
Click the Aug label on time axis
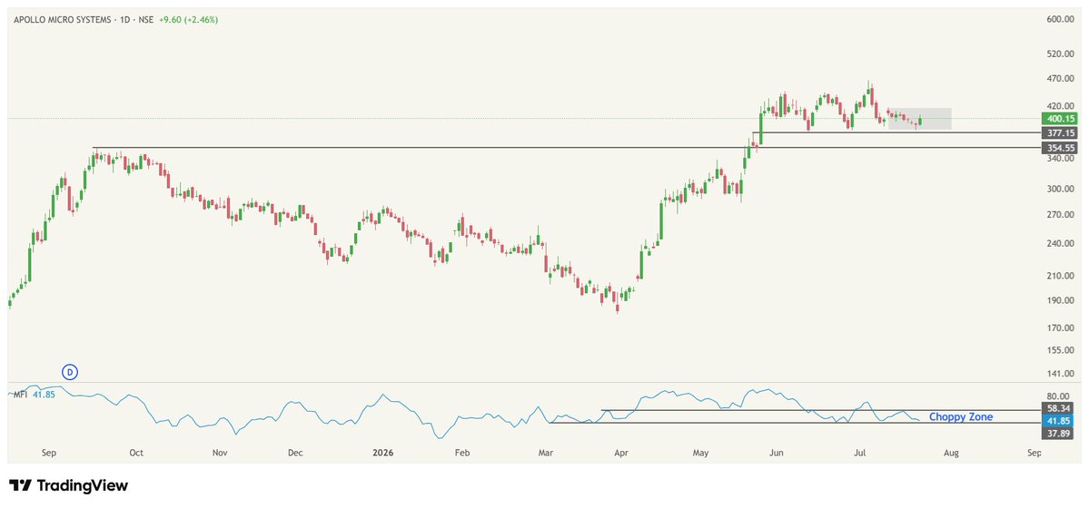(951, 454)
